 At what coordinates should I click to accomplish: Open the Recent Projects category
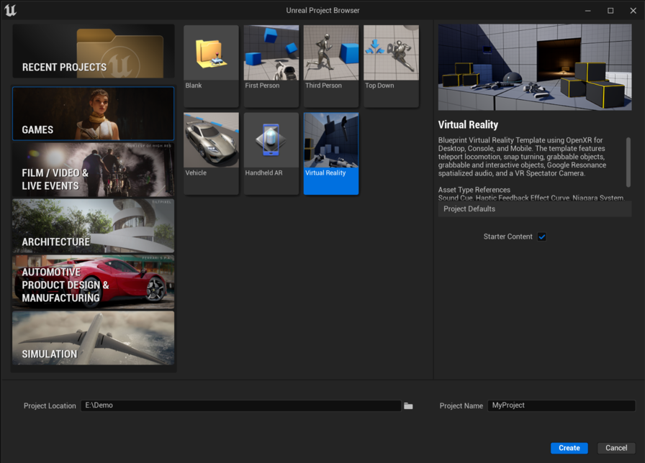click(92, 51)
